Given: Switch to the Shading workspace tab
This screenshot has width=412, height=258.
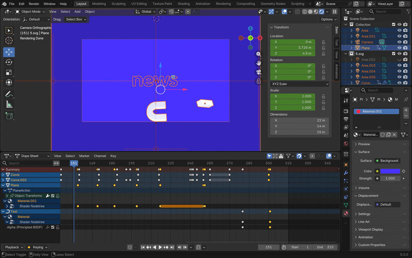Looking at the screenshot, I should click(183, 4).
